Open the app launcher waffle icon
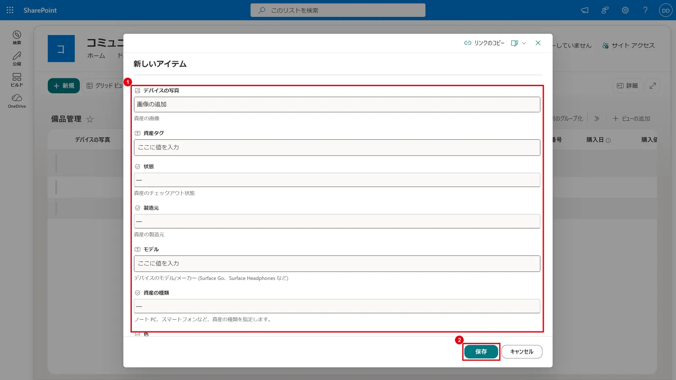Screen dimensions: 676x380 10,10
